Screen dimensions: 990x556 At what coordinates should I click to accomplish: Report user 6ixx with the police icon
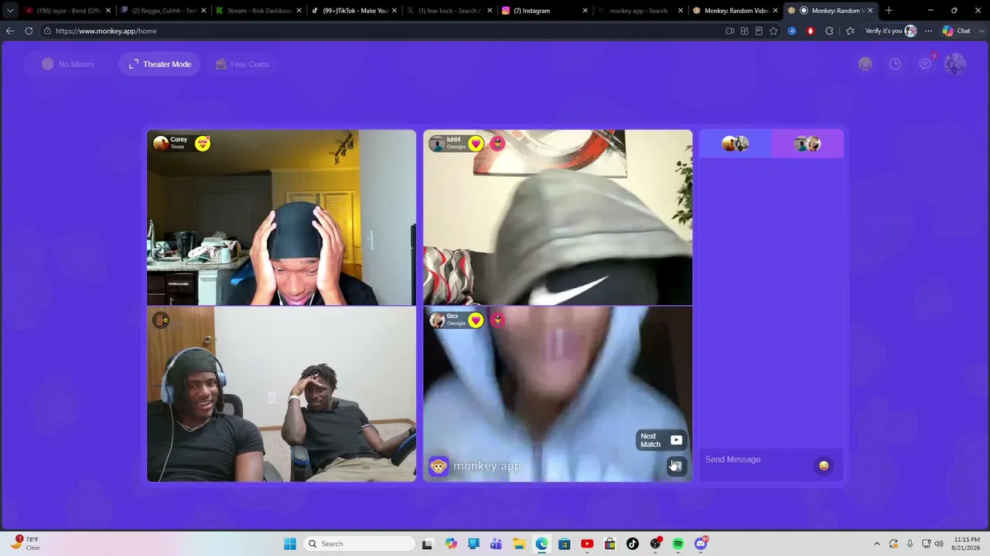tap(497, 320)
